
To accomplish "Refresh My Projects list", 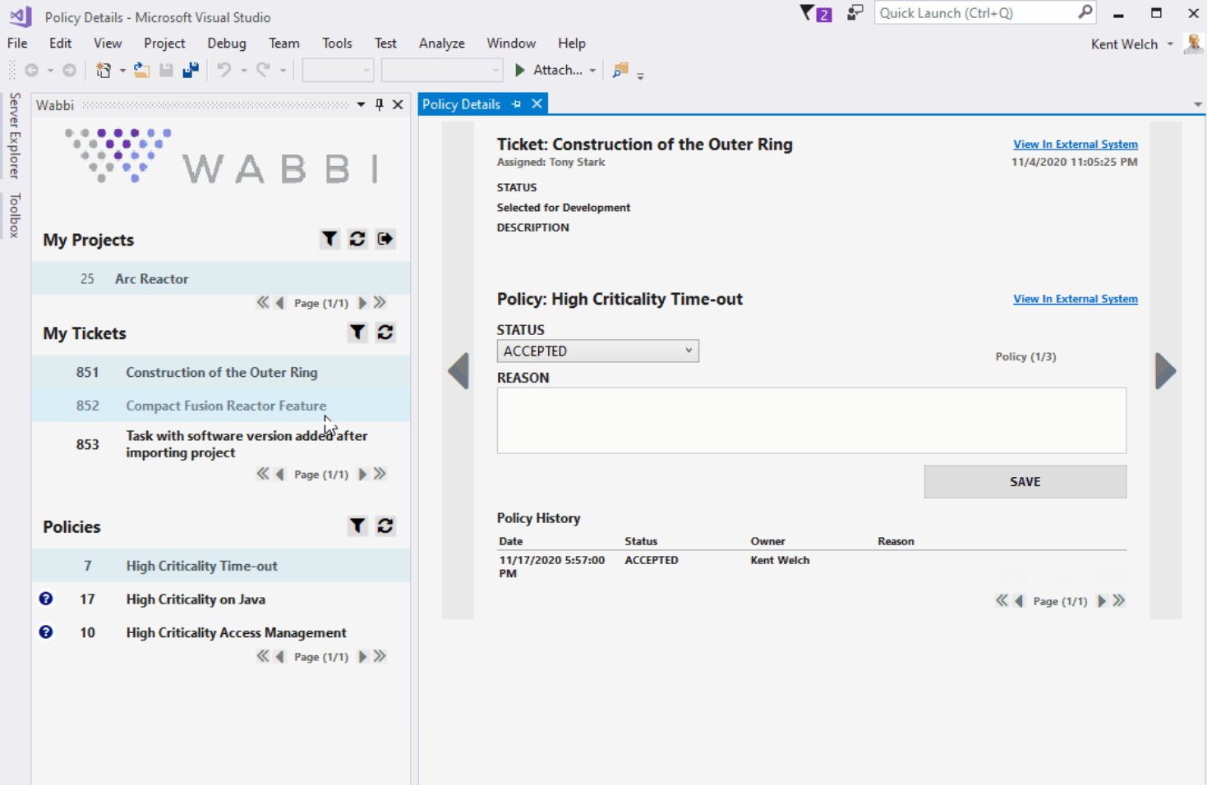I will (357, 239).
